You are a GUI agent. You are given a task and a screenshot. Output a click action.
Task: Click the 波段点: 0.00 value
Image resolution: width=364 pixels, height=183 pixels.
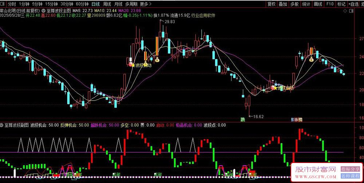click(x=215, y=125)
